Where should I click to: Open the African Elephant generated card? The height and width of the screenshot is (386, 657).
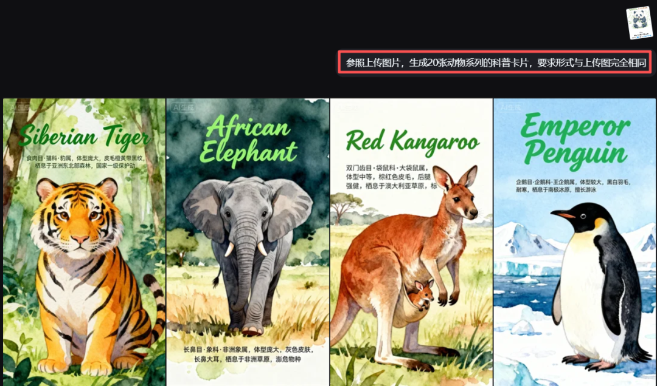(x=248, y=242)
